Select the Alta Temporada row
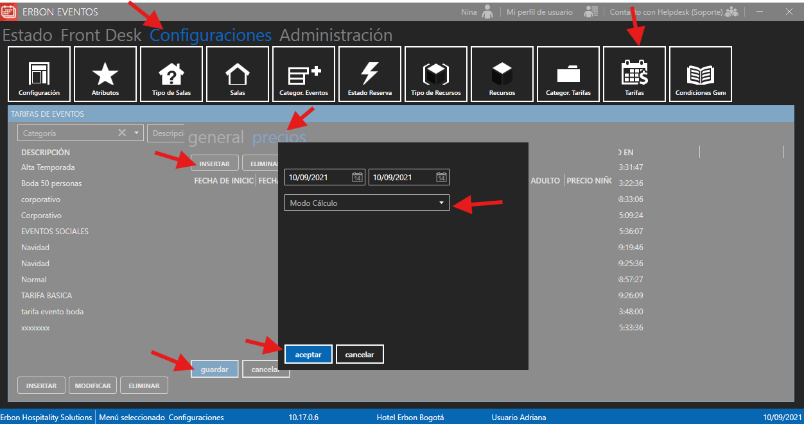Screen dimensions: 804x424 [x=48, y=167]
